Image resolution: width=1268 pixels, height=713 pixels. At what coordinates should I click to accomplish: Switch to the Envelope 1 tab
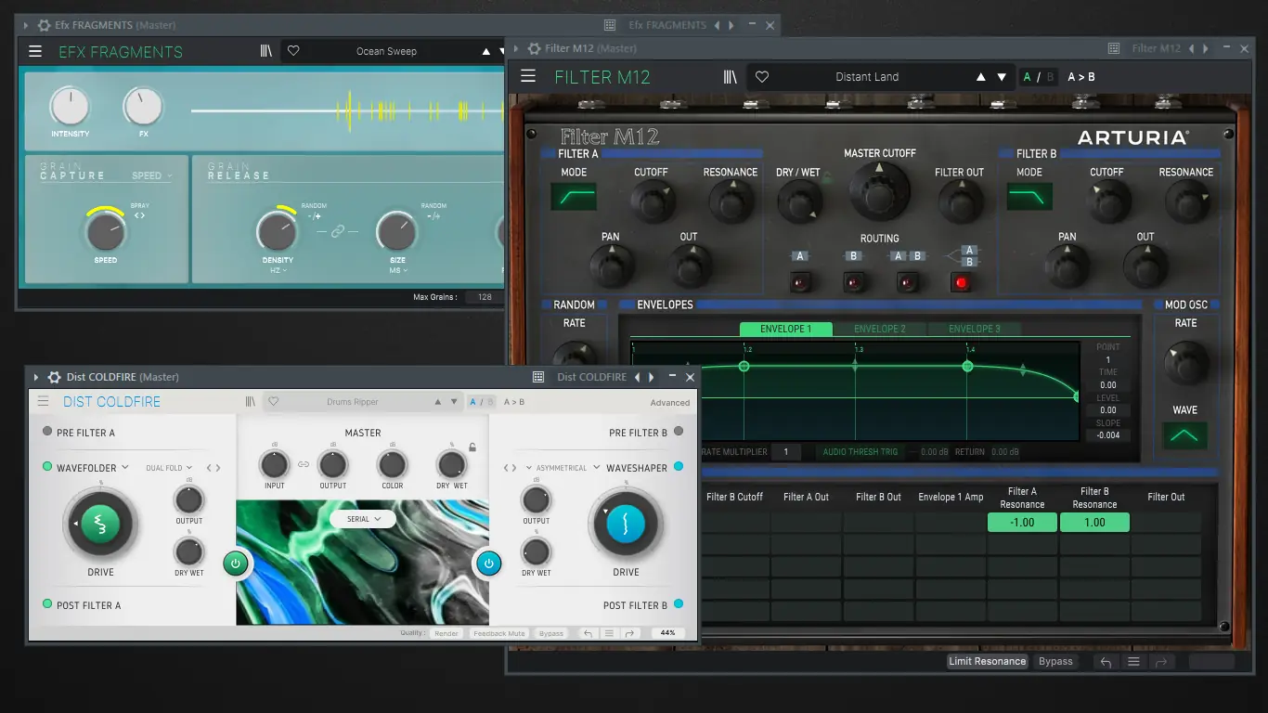pyautogui.click(x=785, y=329)
